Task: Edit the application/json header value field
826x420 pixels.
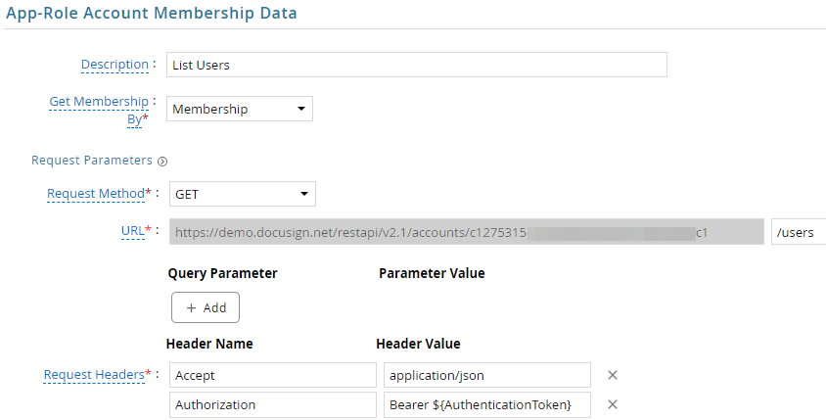Action: click(487, 375)
